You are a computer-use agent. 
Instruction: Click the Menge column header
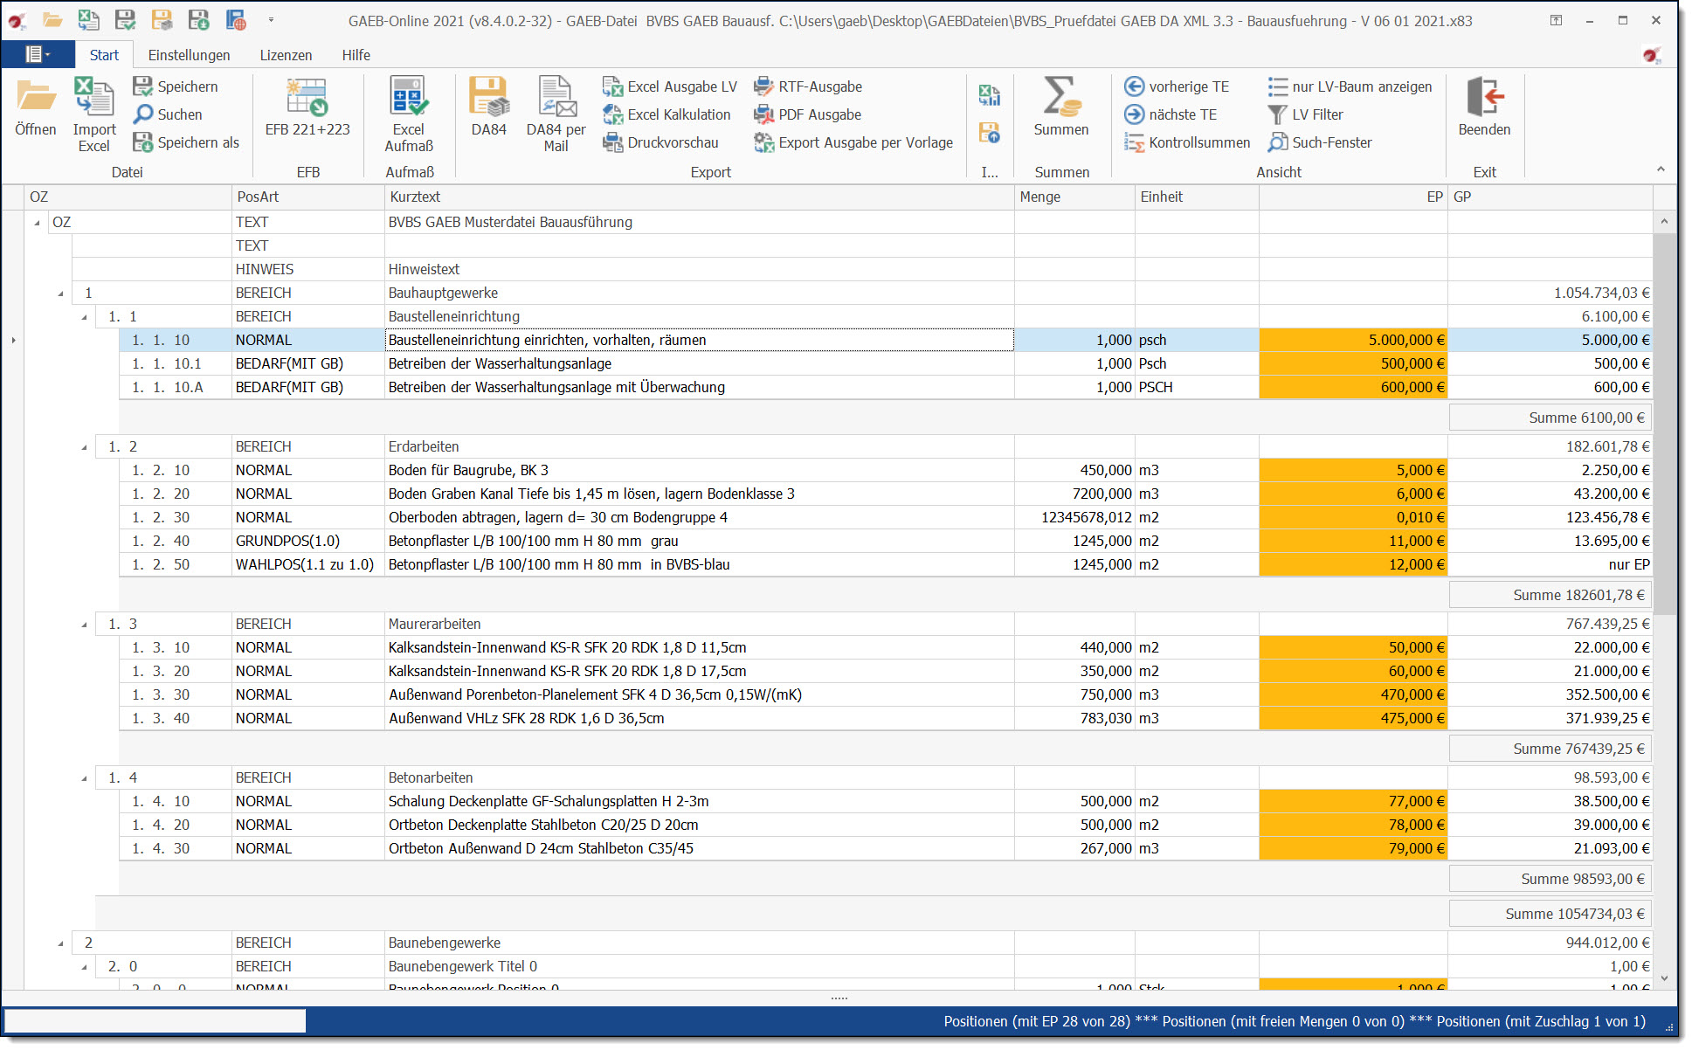[1074, 197]
